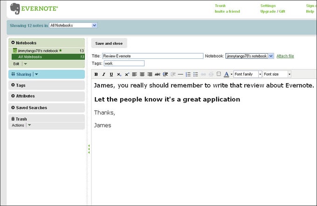The image size is (317, 206).
Task: Open the Sharing dropdown arrow
Action: point(36,74)
